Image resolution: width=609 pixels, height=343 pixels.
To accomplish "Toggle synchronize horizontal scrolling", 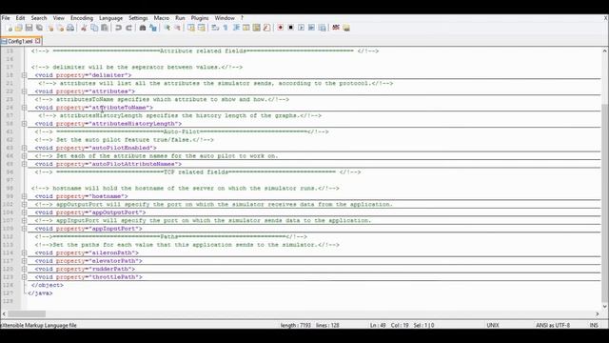I will (x=201, y=28).
